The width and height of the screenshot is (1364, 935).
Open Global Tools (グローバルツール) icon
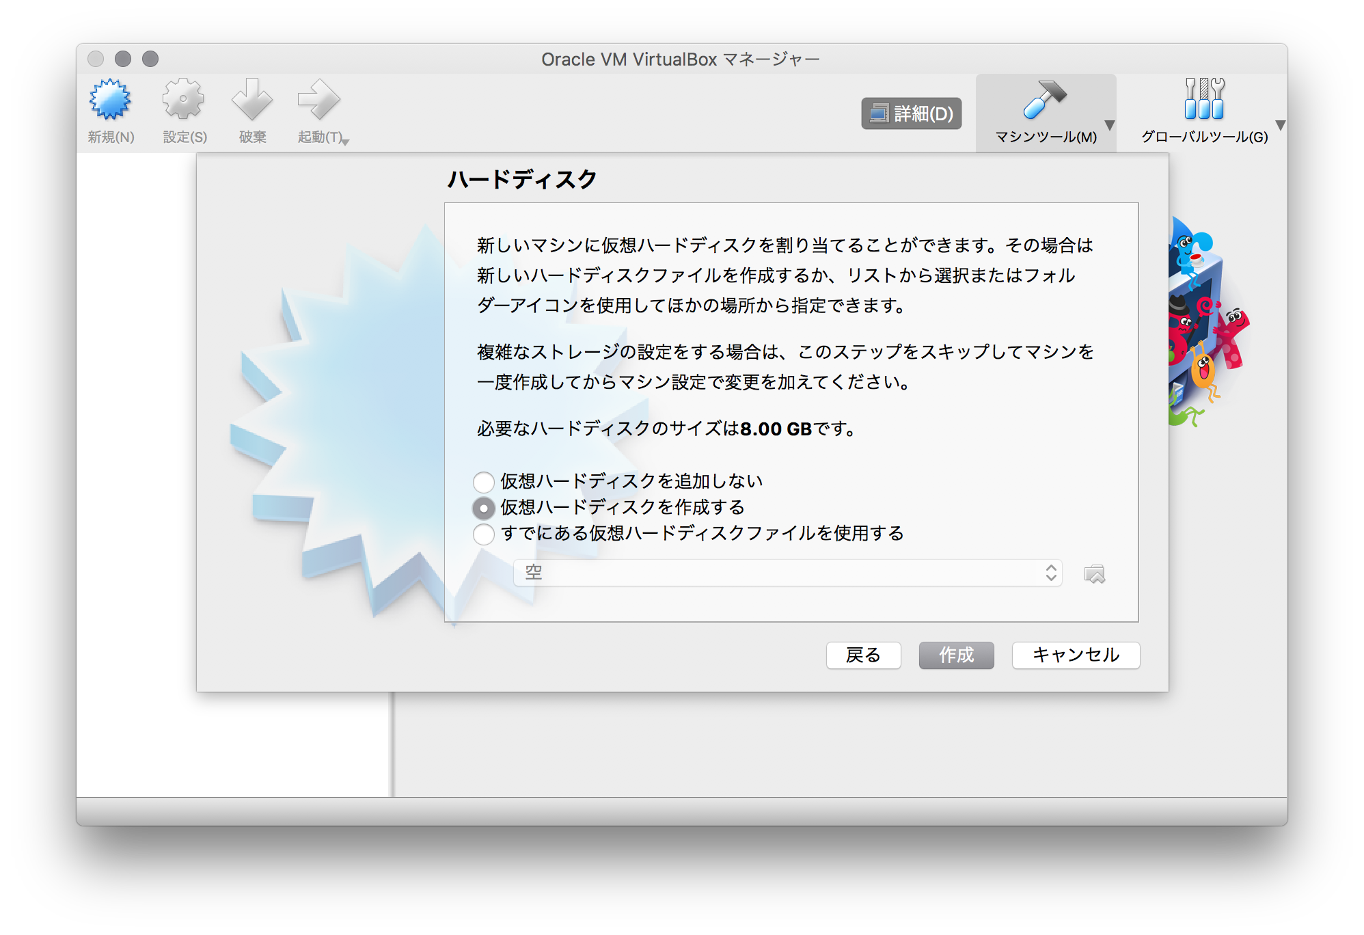click(x=1204, y=100)
